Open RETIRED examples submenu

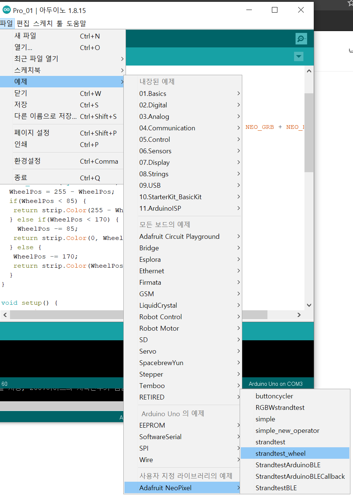pyautogui.click(x=183, y=397)
